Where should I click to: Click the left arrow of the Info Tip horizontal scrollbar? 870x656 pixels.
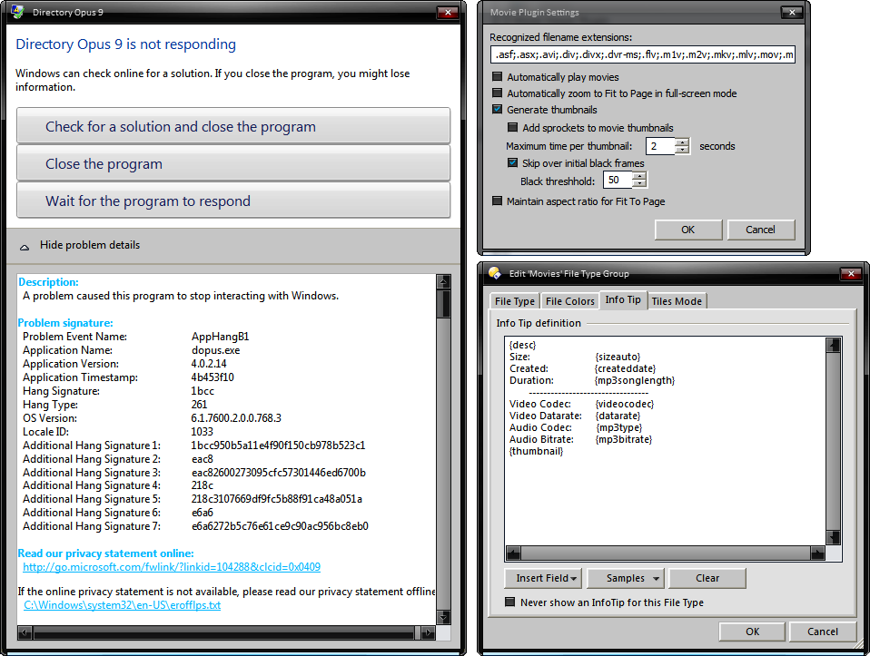click(x=514, y=553)
